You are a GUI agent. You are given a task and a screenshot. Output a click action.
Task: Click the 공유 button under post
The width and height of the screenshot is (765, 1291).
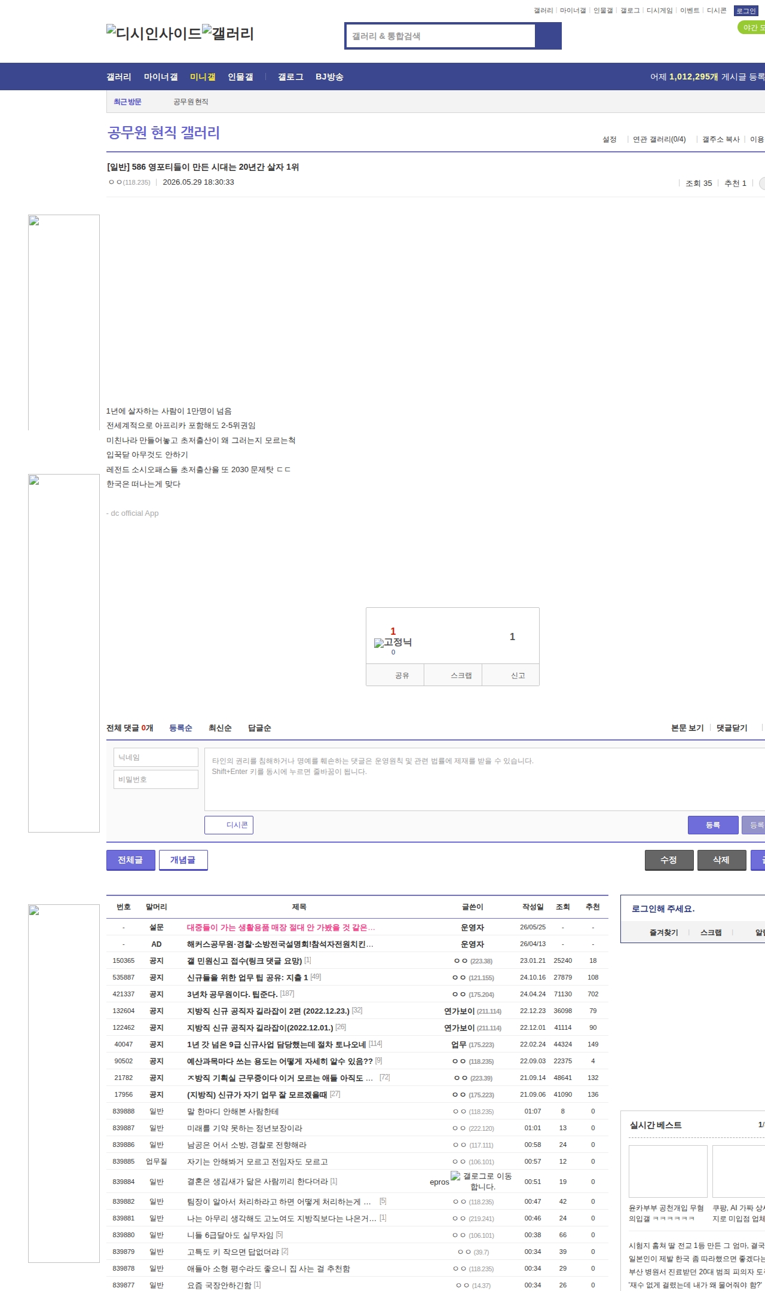click(395, 675)
